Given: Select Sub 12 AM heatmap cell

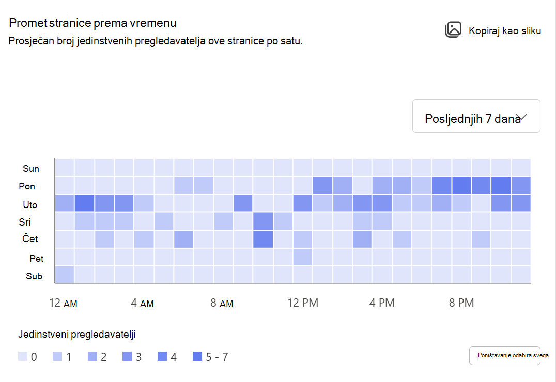Looking at the screenshot, I should tap(65, 275).
